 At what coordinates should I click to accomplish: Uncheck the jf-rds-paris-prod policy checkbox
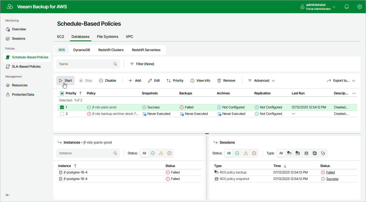(62, 107)
